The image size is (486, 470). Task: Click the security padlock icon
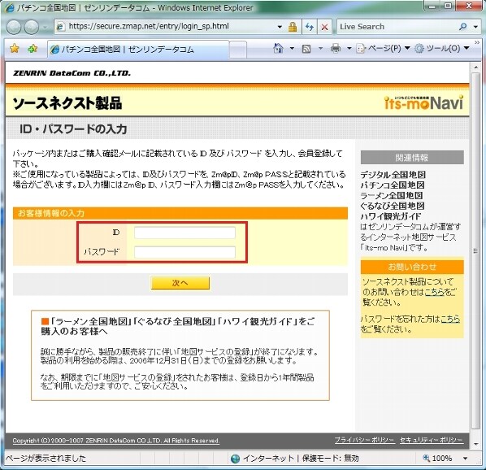pyautogui.click(x=293, y=27)
